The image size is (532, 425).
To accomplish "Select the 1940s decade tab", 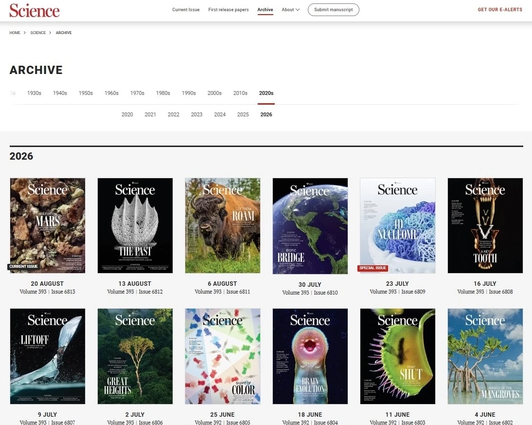I will tap(60, 93).
